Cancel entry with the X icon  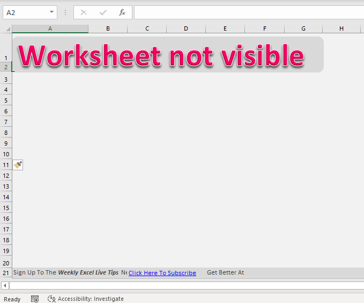(x=83, y=12)
